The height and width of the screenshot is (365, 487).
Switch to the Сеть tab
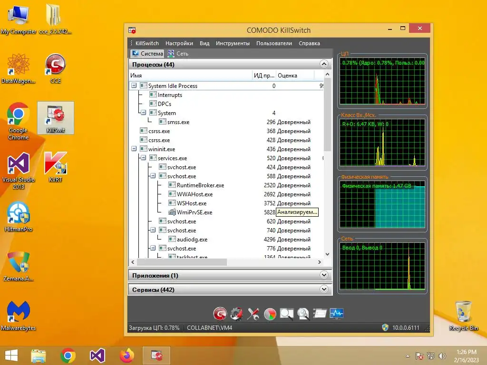click(x=178, y=54)
